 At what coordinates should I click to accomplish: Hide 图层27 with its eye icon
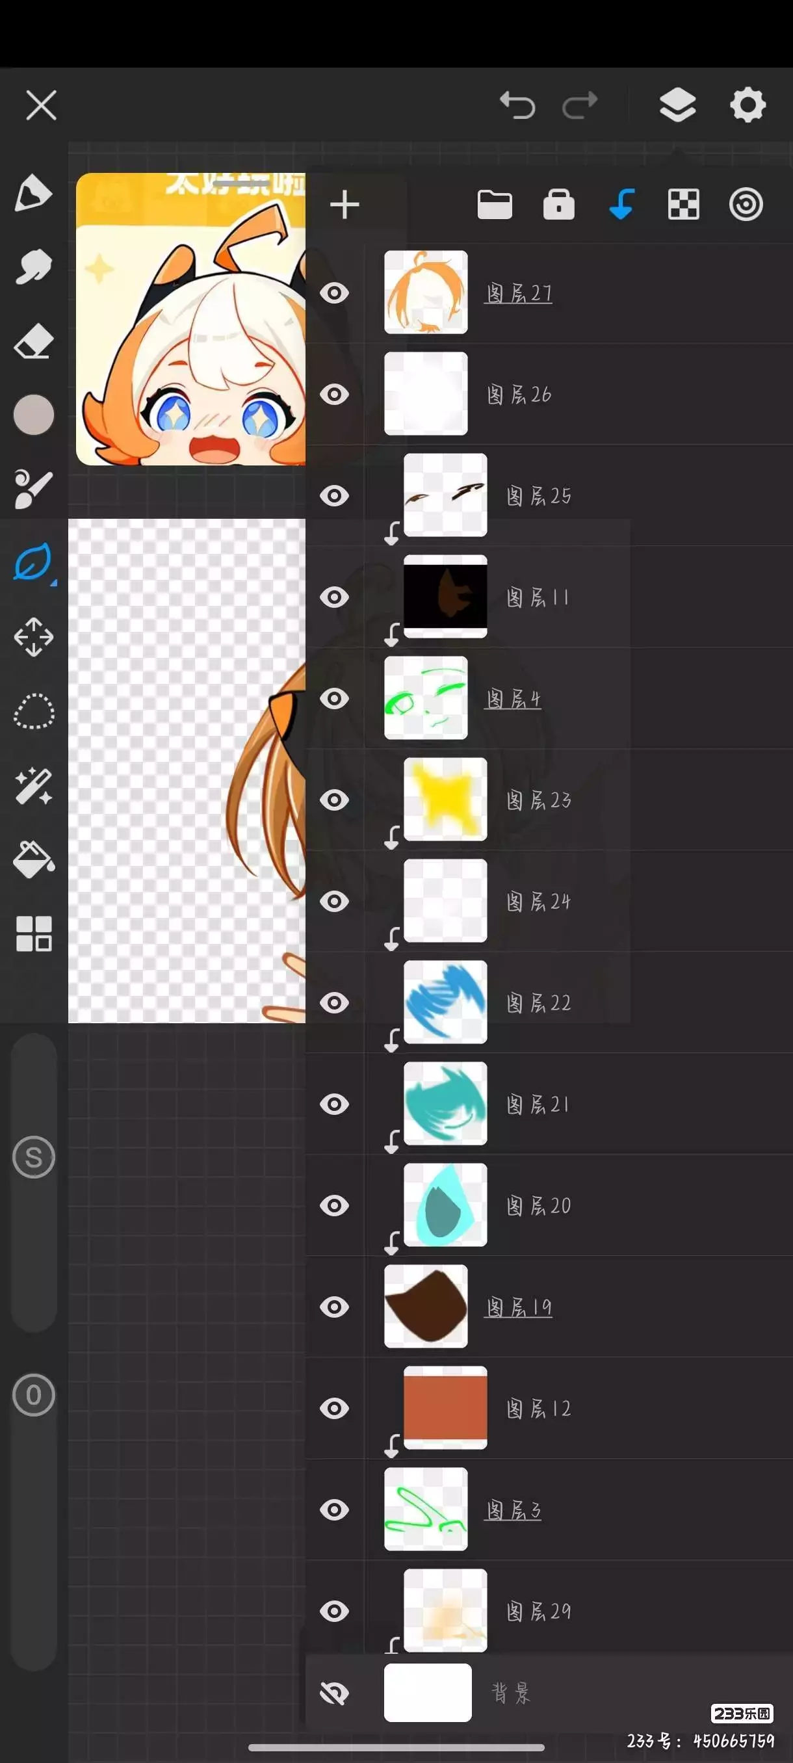coord(335,293)
